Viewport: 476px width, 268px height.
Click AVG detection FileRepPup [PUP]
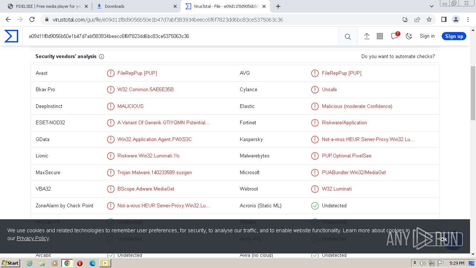coord(342,73)
